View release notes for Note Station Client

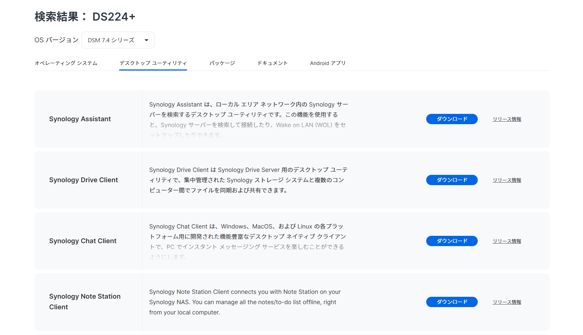pyautogui.click(x=507, y=302)
